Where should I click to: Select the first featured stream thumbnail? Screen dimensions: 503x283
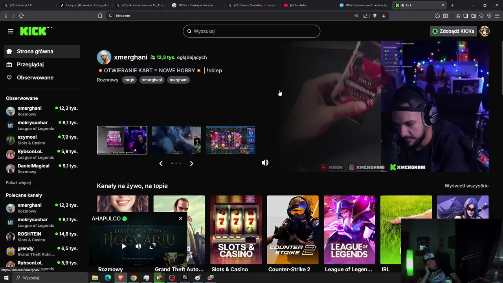click(x=122, y=140)
